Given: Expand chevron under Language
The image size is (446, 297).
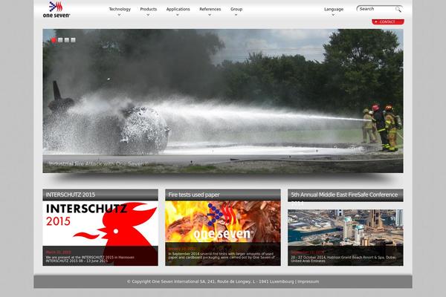Looking at the screenshot, I should (x=333, y=15).
